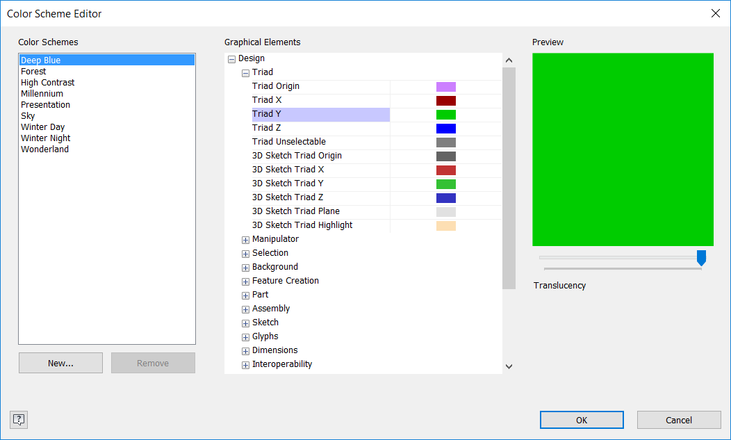Expand the Assembly node
This screenshot has height=440, width=731.
245,309
